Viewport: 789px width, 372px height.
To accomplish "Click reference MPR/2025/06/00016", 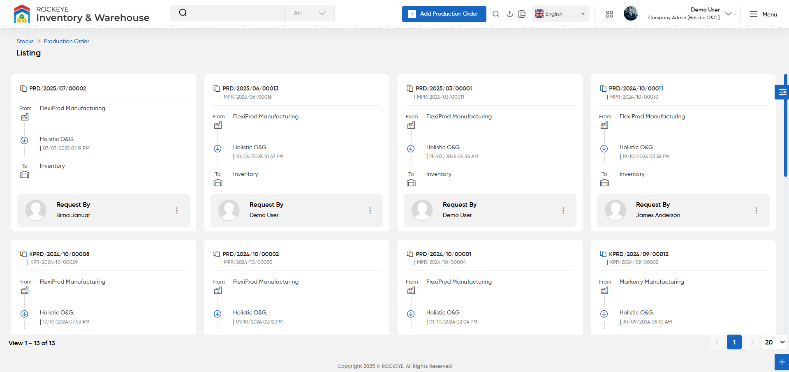I will point(248,97).
